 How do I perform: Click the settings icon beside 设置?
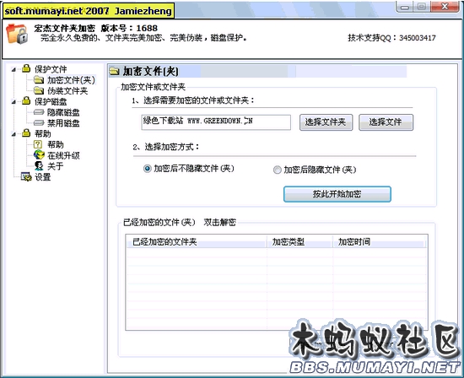pyautogui.click(x=26, y=176)
